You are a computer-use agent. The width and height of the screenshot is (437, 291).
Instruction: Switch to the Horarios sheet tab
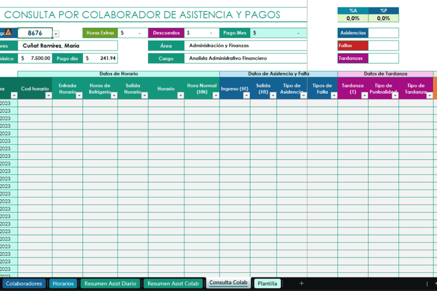[63, 284]
